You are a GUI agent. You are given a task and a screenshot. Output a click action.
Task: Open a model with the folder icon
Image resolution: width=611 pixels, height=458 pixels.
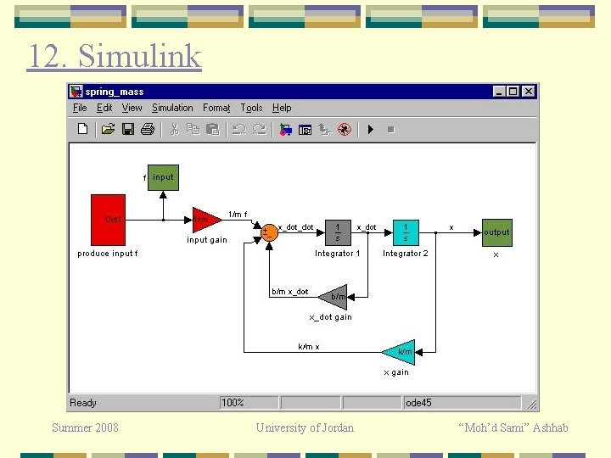(x=108, y=129)
